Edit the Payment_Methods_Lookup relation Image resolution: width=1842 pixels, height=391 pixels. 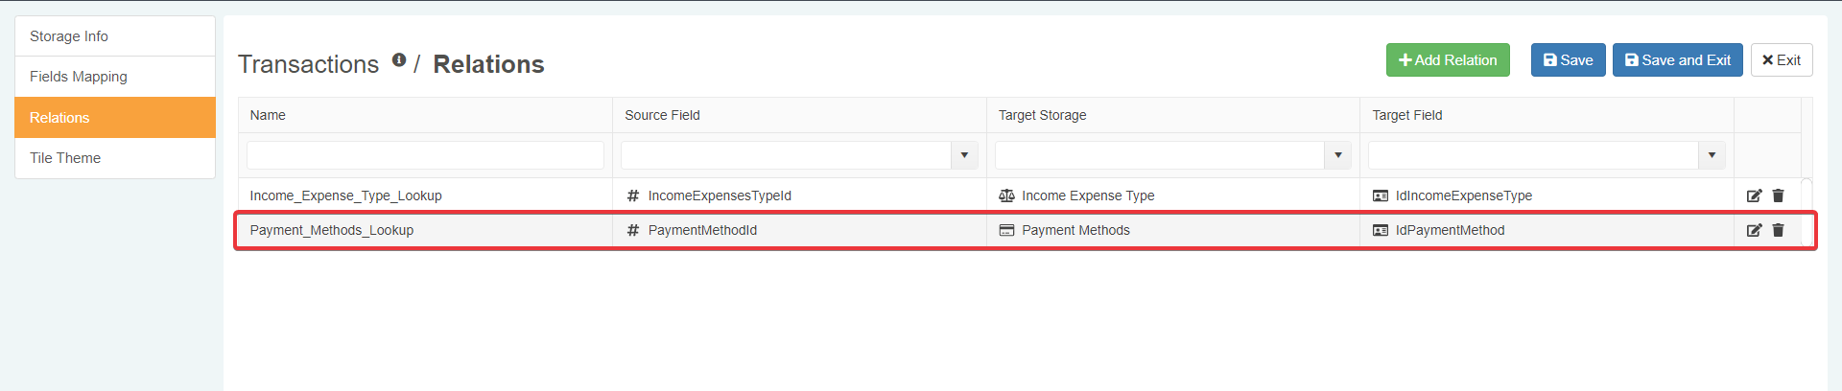[x=1754, y=230]
